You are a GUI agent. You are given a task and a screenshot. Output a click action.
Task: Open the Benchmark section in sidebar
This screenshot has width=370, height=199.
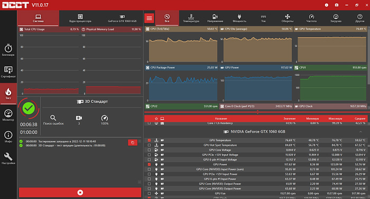[x=8, y=51]
